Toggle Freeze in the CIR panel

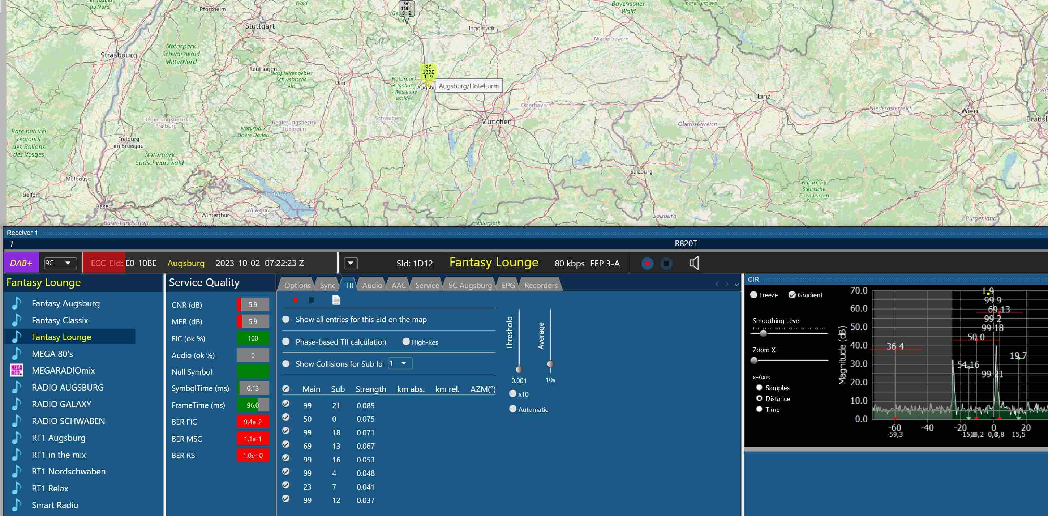click(753, 295)
